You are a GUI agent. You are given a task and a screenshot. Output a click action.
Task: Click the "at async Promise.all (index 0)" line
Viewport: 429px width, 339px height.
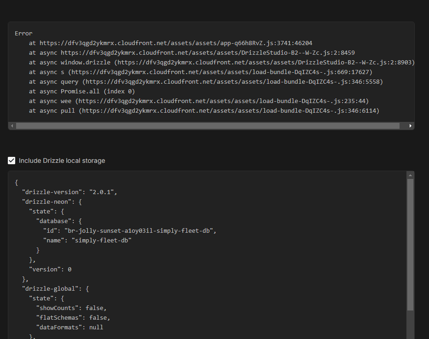coord(82,92)
